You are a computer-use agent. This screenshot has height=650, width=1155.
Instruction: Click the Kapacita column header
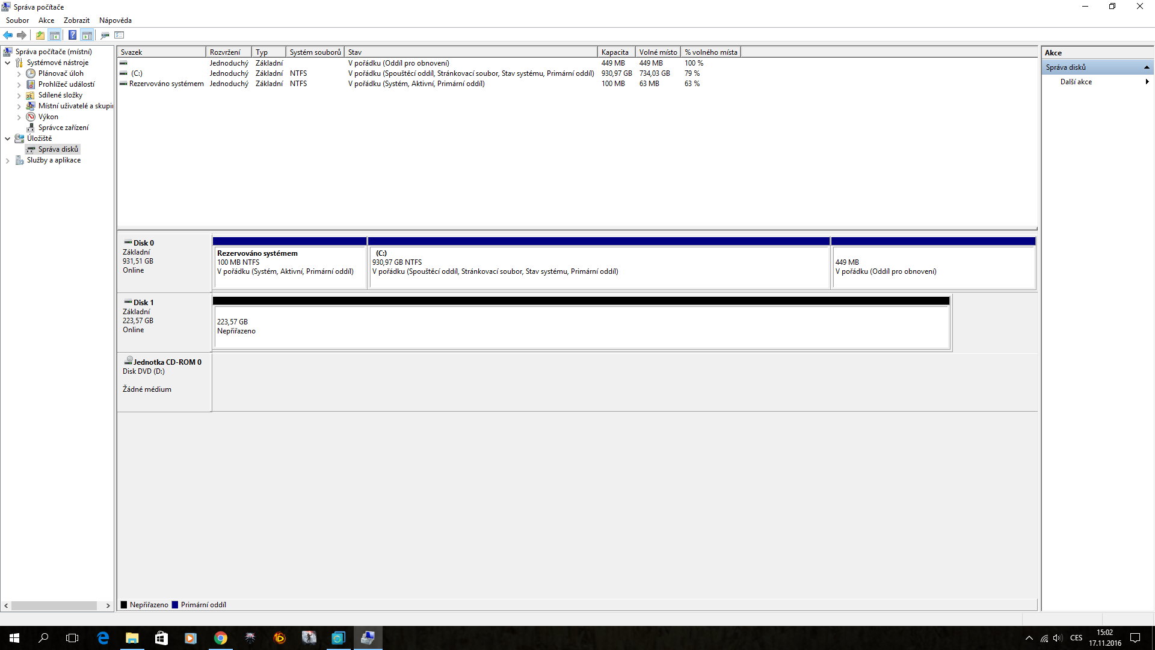pos(615,52)
